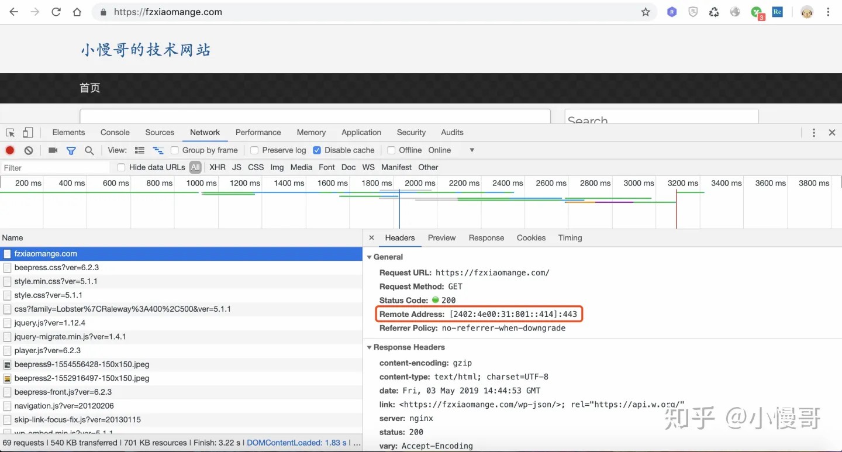This screenshot has width=842, height=452.
Task: Click the capture screenshots camera icon
Action: pyautogui.click(x=53, y=150)
